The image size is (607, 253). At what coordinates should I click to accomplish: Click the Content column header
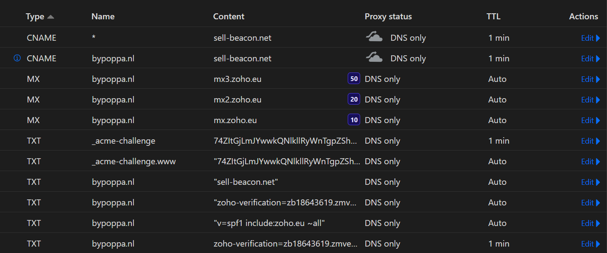pos(228,17)
